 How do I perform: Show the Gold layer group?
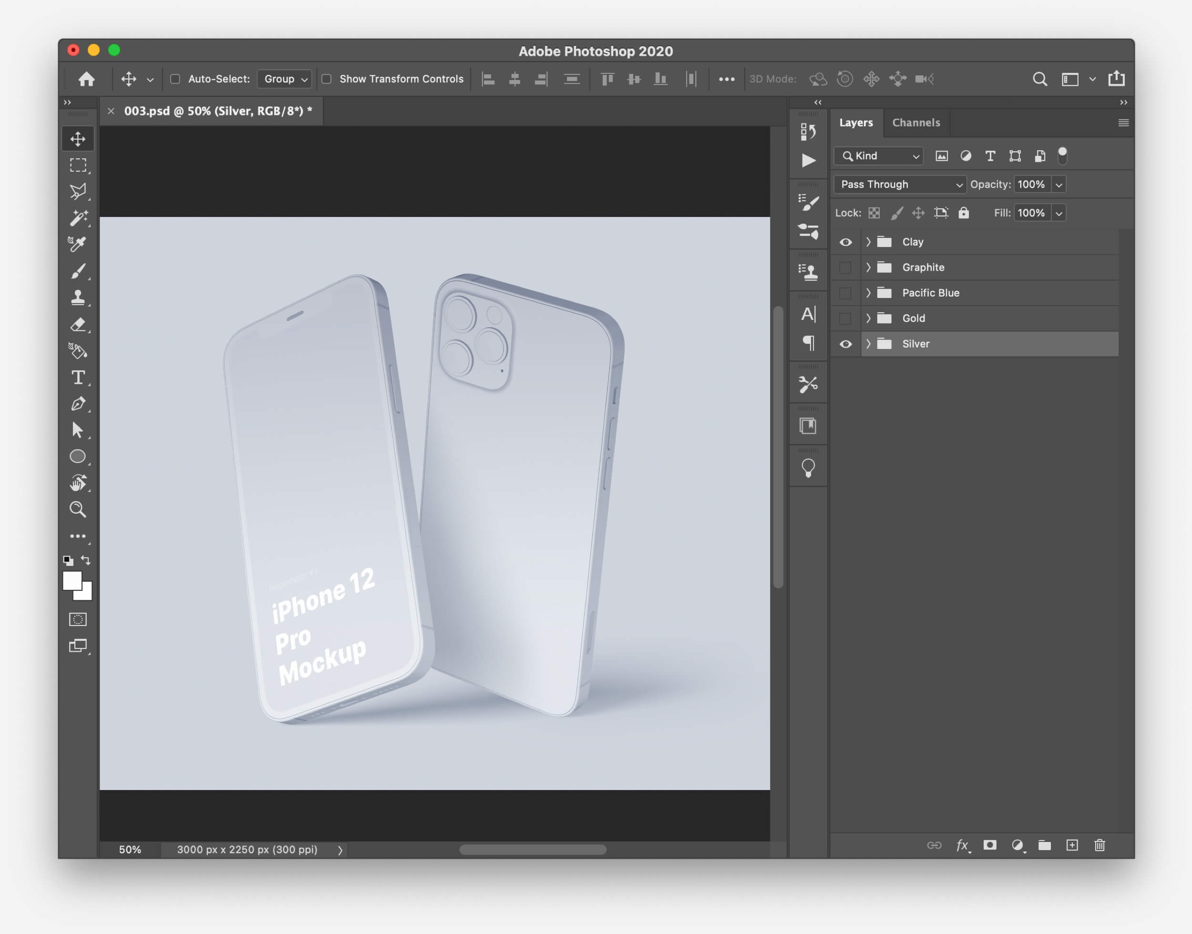pyautogui.click(x=845, y=318)
